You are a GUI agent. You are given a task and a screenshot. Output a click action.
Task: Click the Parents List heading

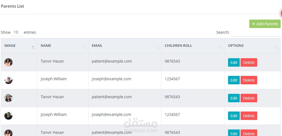13,6
